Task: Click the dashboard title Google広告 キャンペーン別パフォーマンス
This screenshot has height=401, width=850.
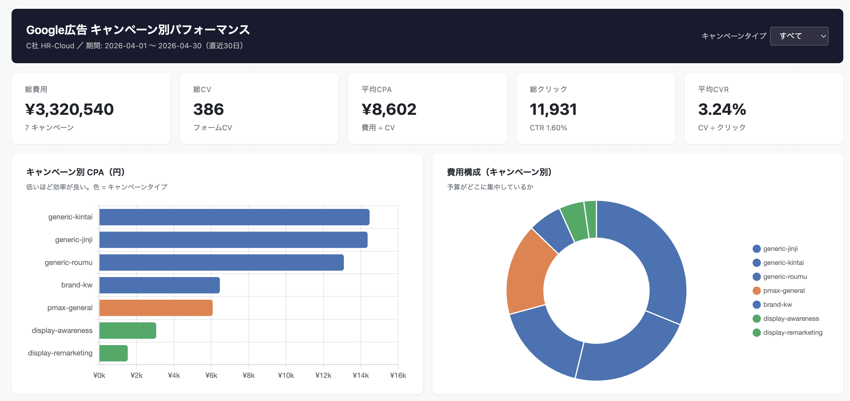Action: pyautogui.click(x=138, y=30)
